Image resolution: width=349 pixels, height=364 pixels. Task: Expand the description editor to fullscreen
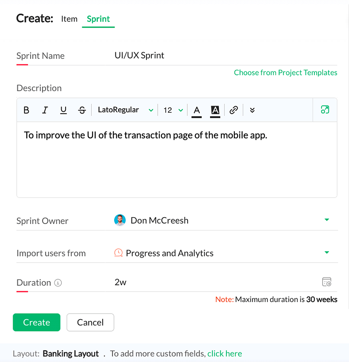[x=325, y=109]
